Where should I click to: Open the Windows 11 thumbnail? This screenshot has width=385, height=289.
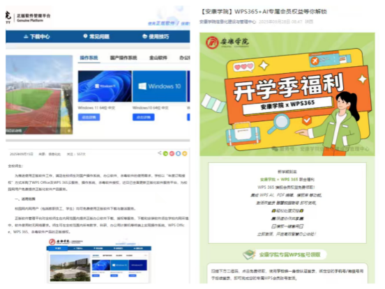[105, 86]
